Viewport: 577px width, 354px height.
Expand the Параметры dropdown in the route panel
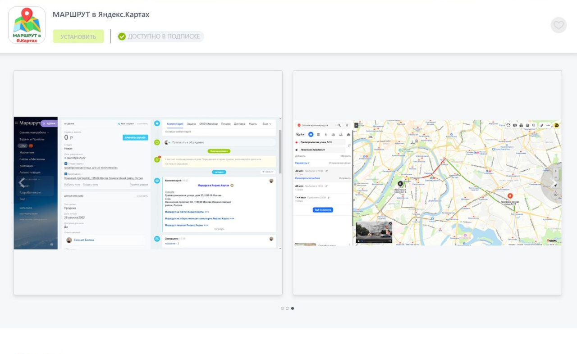click(x=302, y=163)
